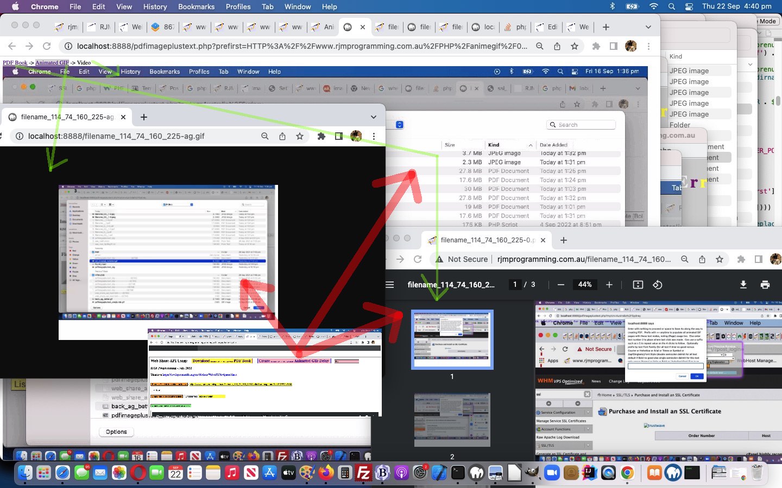Image resolution: width=782 pixels, height=488 pixels.
Task: Open the Bookmarks menu in the menu bar
Action: click(x=196, y=7)
